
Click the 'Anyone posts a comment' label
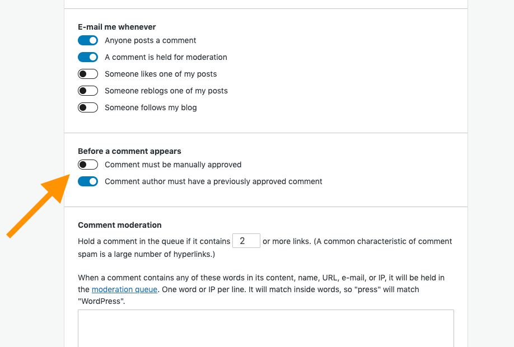tap(151, 40)
